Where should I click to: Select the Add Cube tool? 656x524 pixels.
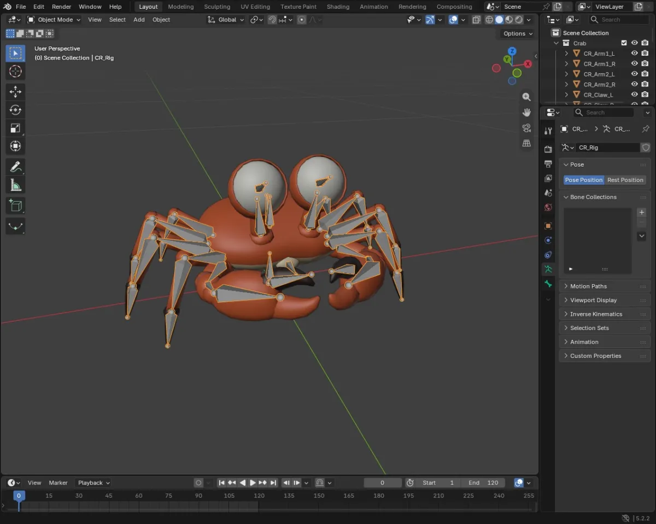pos(15,205)
